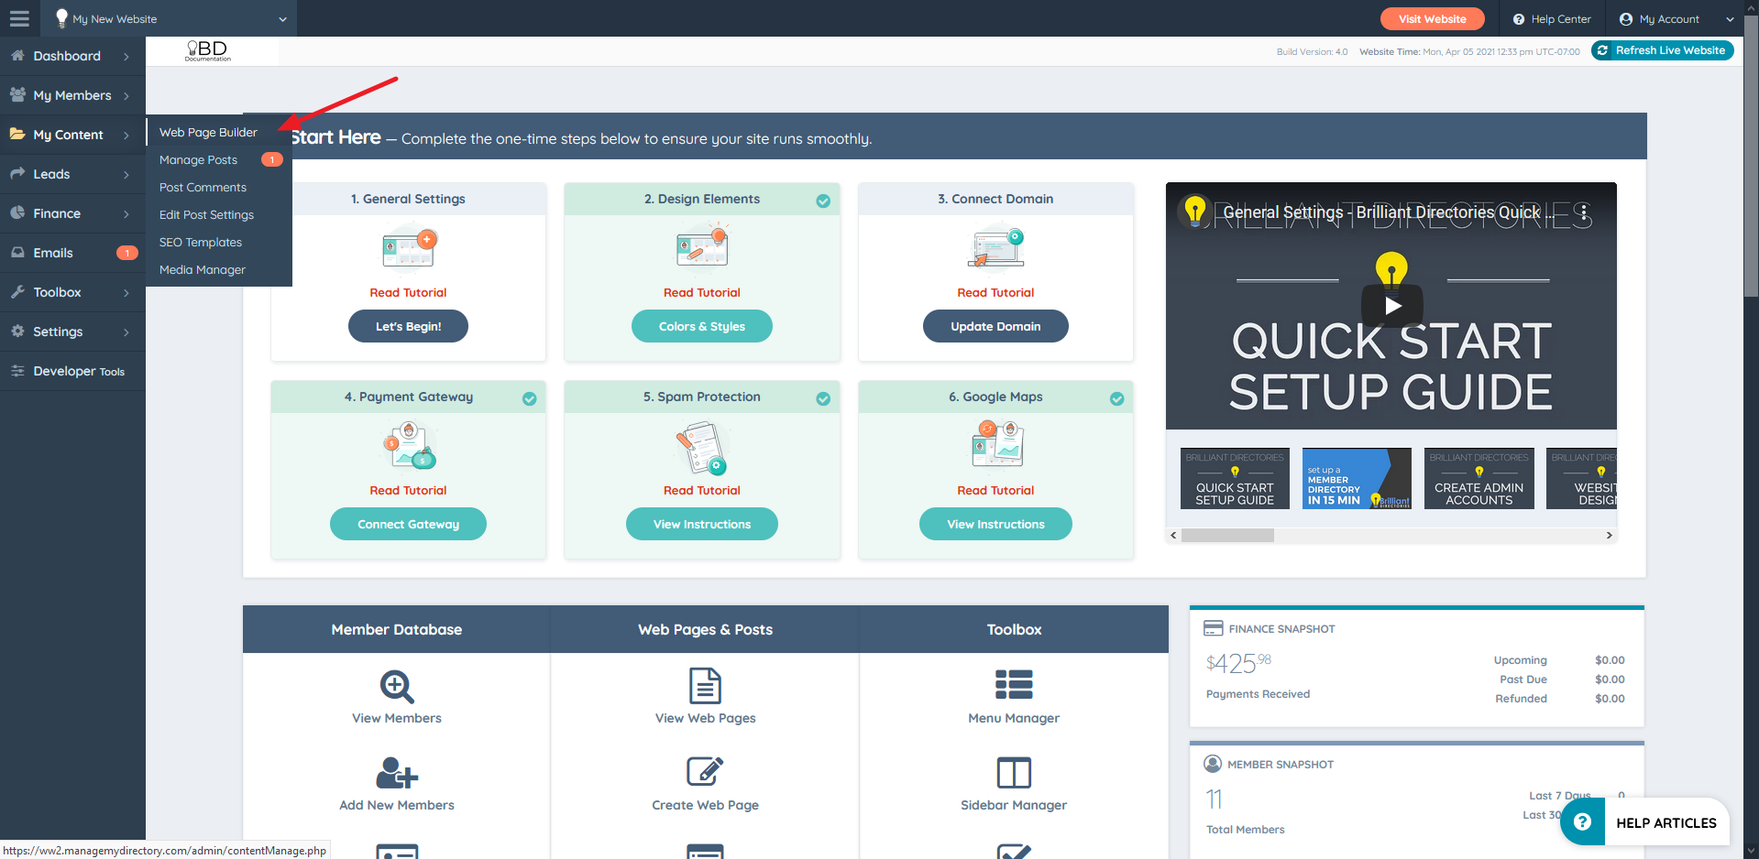Select Post Comments submenu item
Viewport: 1759px width, 859px height.
point(203,187)
